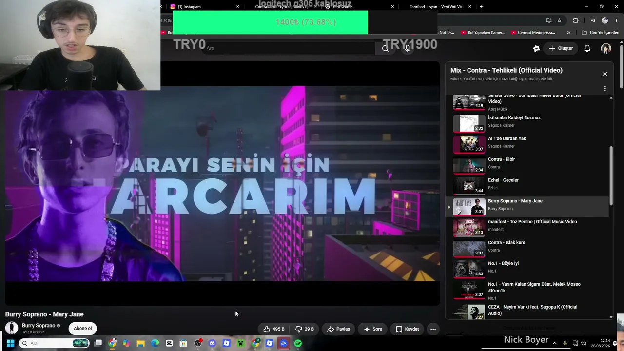Viewport: 624px width, 351px height.
Task: Like the video with thumbs up
Action: pyautogui.click(x=273, y=329)
